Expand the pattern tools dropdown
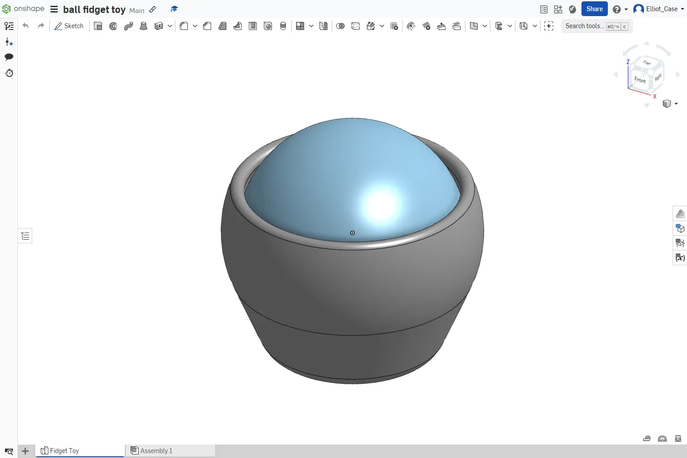Image resolution: width=687 pixels, height=458 pixels. (x=311, y=26)
